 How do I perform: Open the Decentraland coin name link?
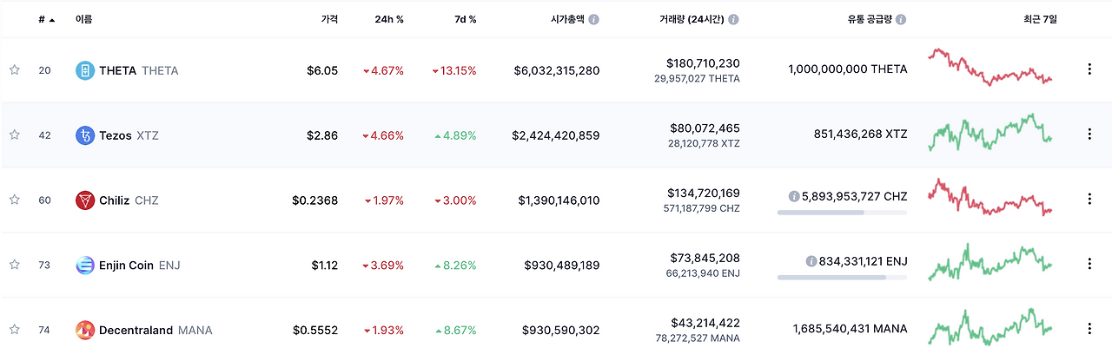[135, 331]
